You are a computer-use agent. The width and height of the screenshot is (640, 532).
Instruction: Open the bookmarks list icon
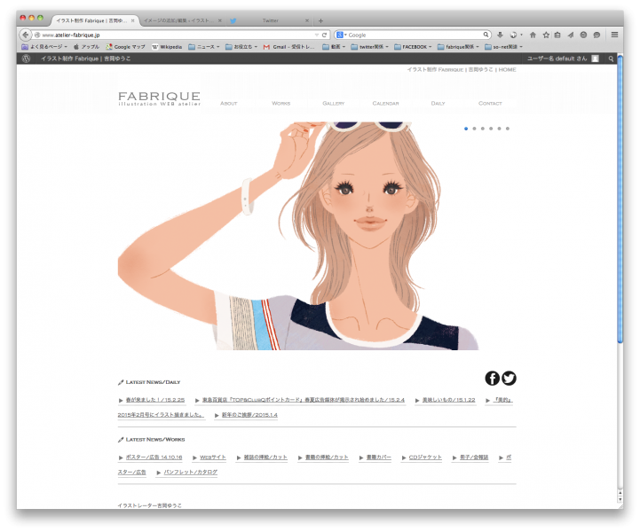pos(557,35)
